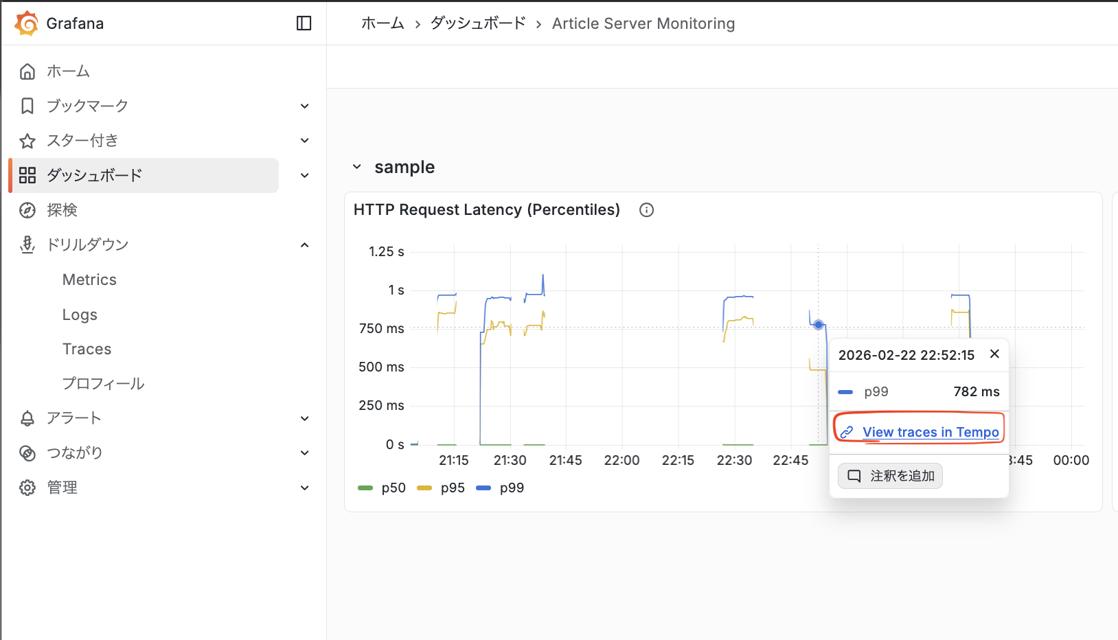Click the 注釈を追加 button in the tooltip

890,475
